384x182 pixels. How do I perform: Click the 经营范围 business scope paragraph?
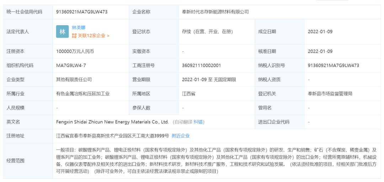pos(216,160)
